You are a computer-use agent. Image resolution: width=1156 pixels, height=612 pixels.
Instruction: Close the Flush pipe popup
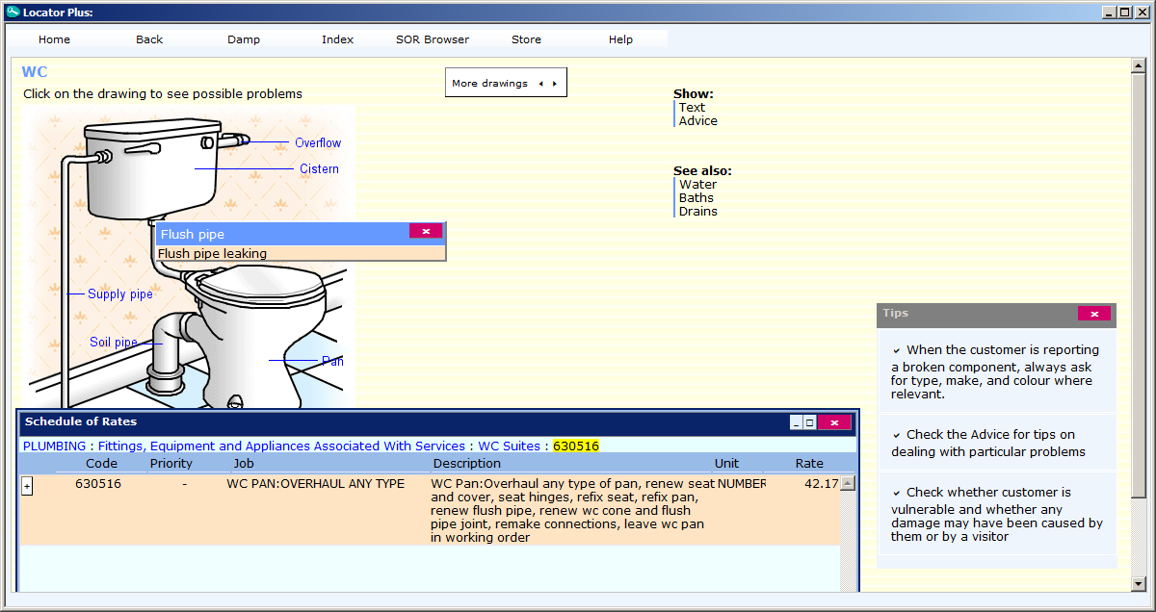pyautogui.click(x=425, y=230)
